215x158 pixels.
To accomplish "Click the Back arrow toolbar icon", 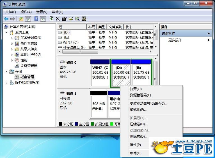I will [x=6, y=19].
